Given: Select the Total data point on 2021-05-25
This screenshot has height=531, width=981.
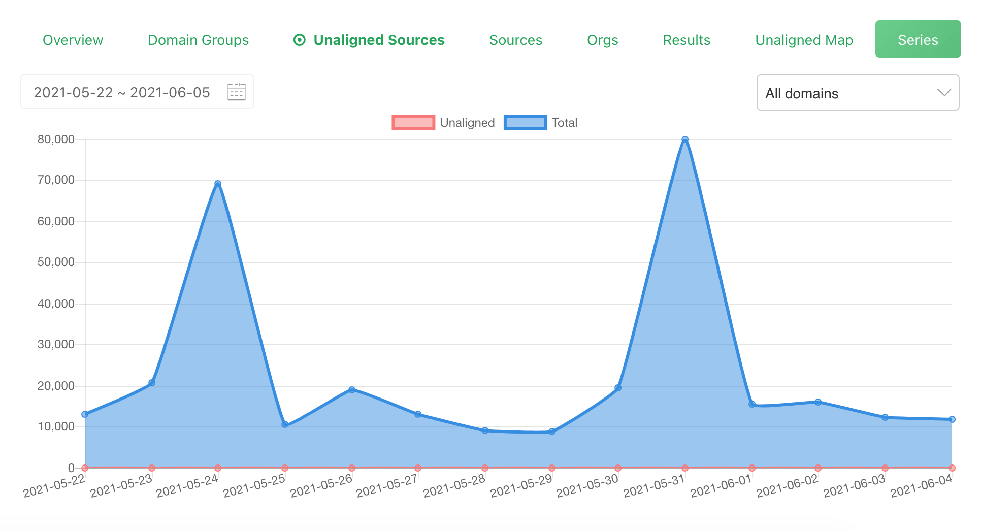Looking at the screenshot, I should pos(285,424).
